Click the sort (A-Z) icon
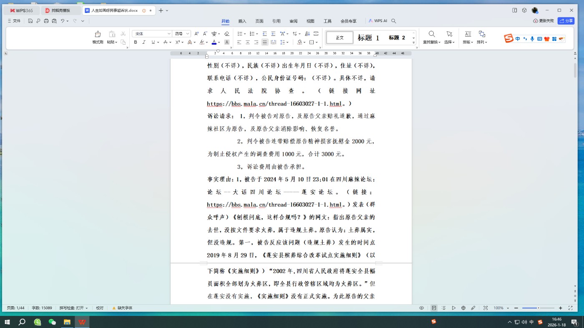The image size is (584, 328). coord(307,34)
